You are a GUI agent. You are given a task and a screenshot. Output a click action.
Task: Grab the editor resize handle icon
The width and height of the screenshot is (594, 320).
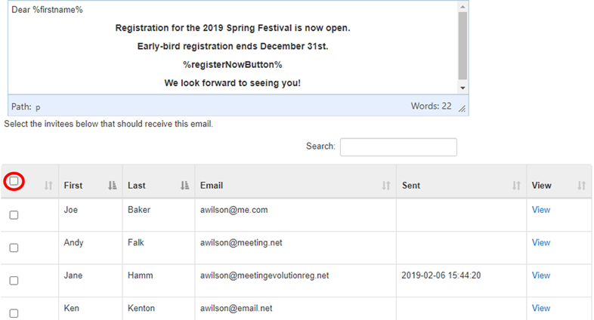(463, 109)
